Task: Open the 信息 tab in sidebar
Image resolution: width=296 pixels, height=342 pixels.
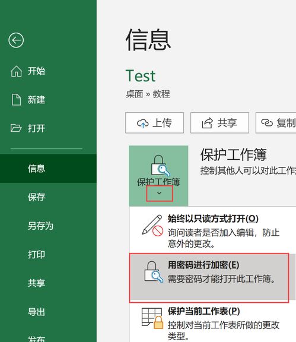Action: [48, 169]
